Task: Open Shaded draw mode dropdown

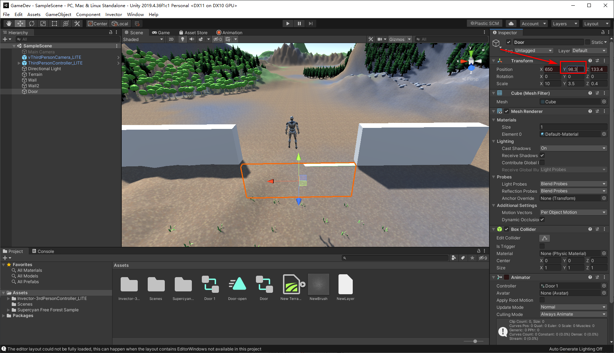Action: 143,39
